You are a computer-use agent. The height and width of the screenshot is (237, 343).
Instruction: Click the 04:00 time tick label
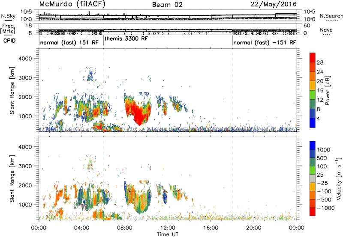pos(82,228)
